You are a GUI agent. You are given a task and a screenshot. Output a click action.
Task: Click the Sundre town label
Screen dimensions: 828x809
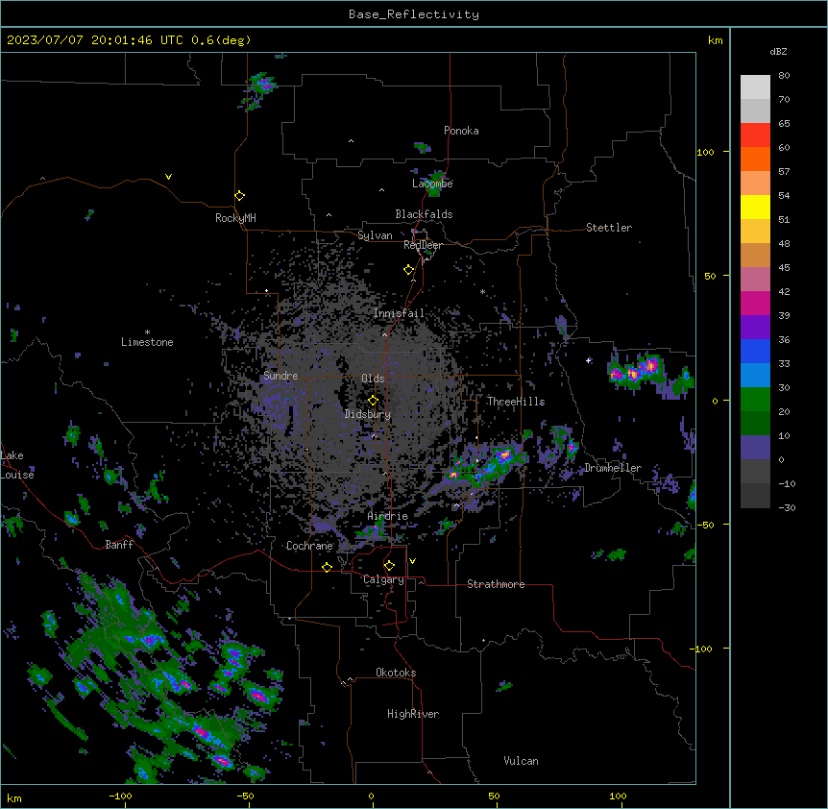(x=280, y=376)
